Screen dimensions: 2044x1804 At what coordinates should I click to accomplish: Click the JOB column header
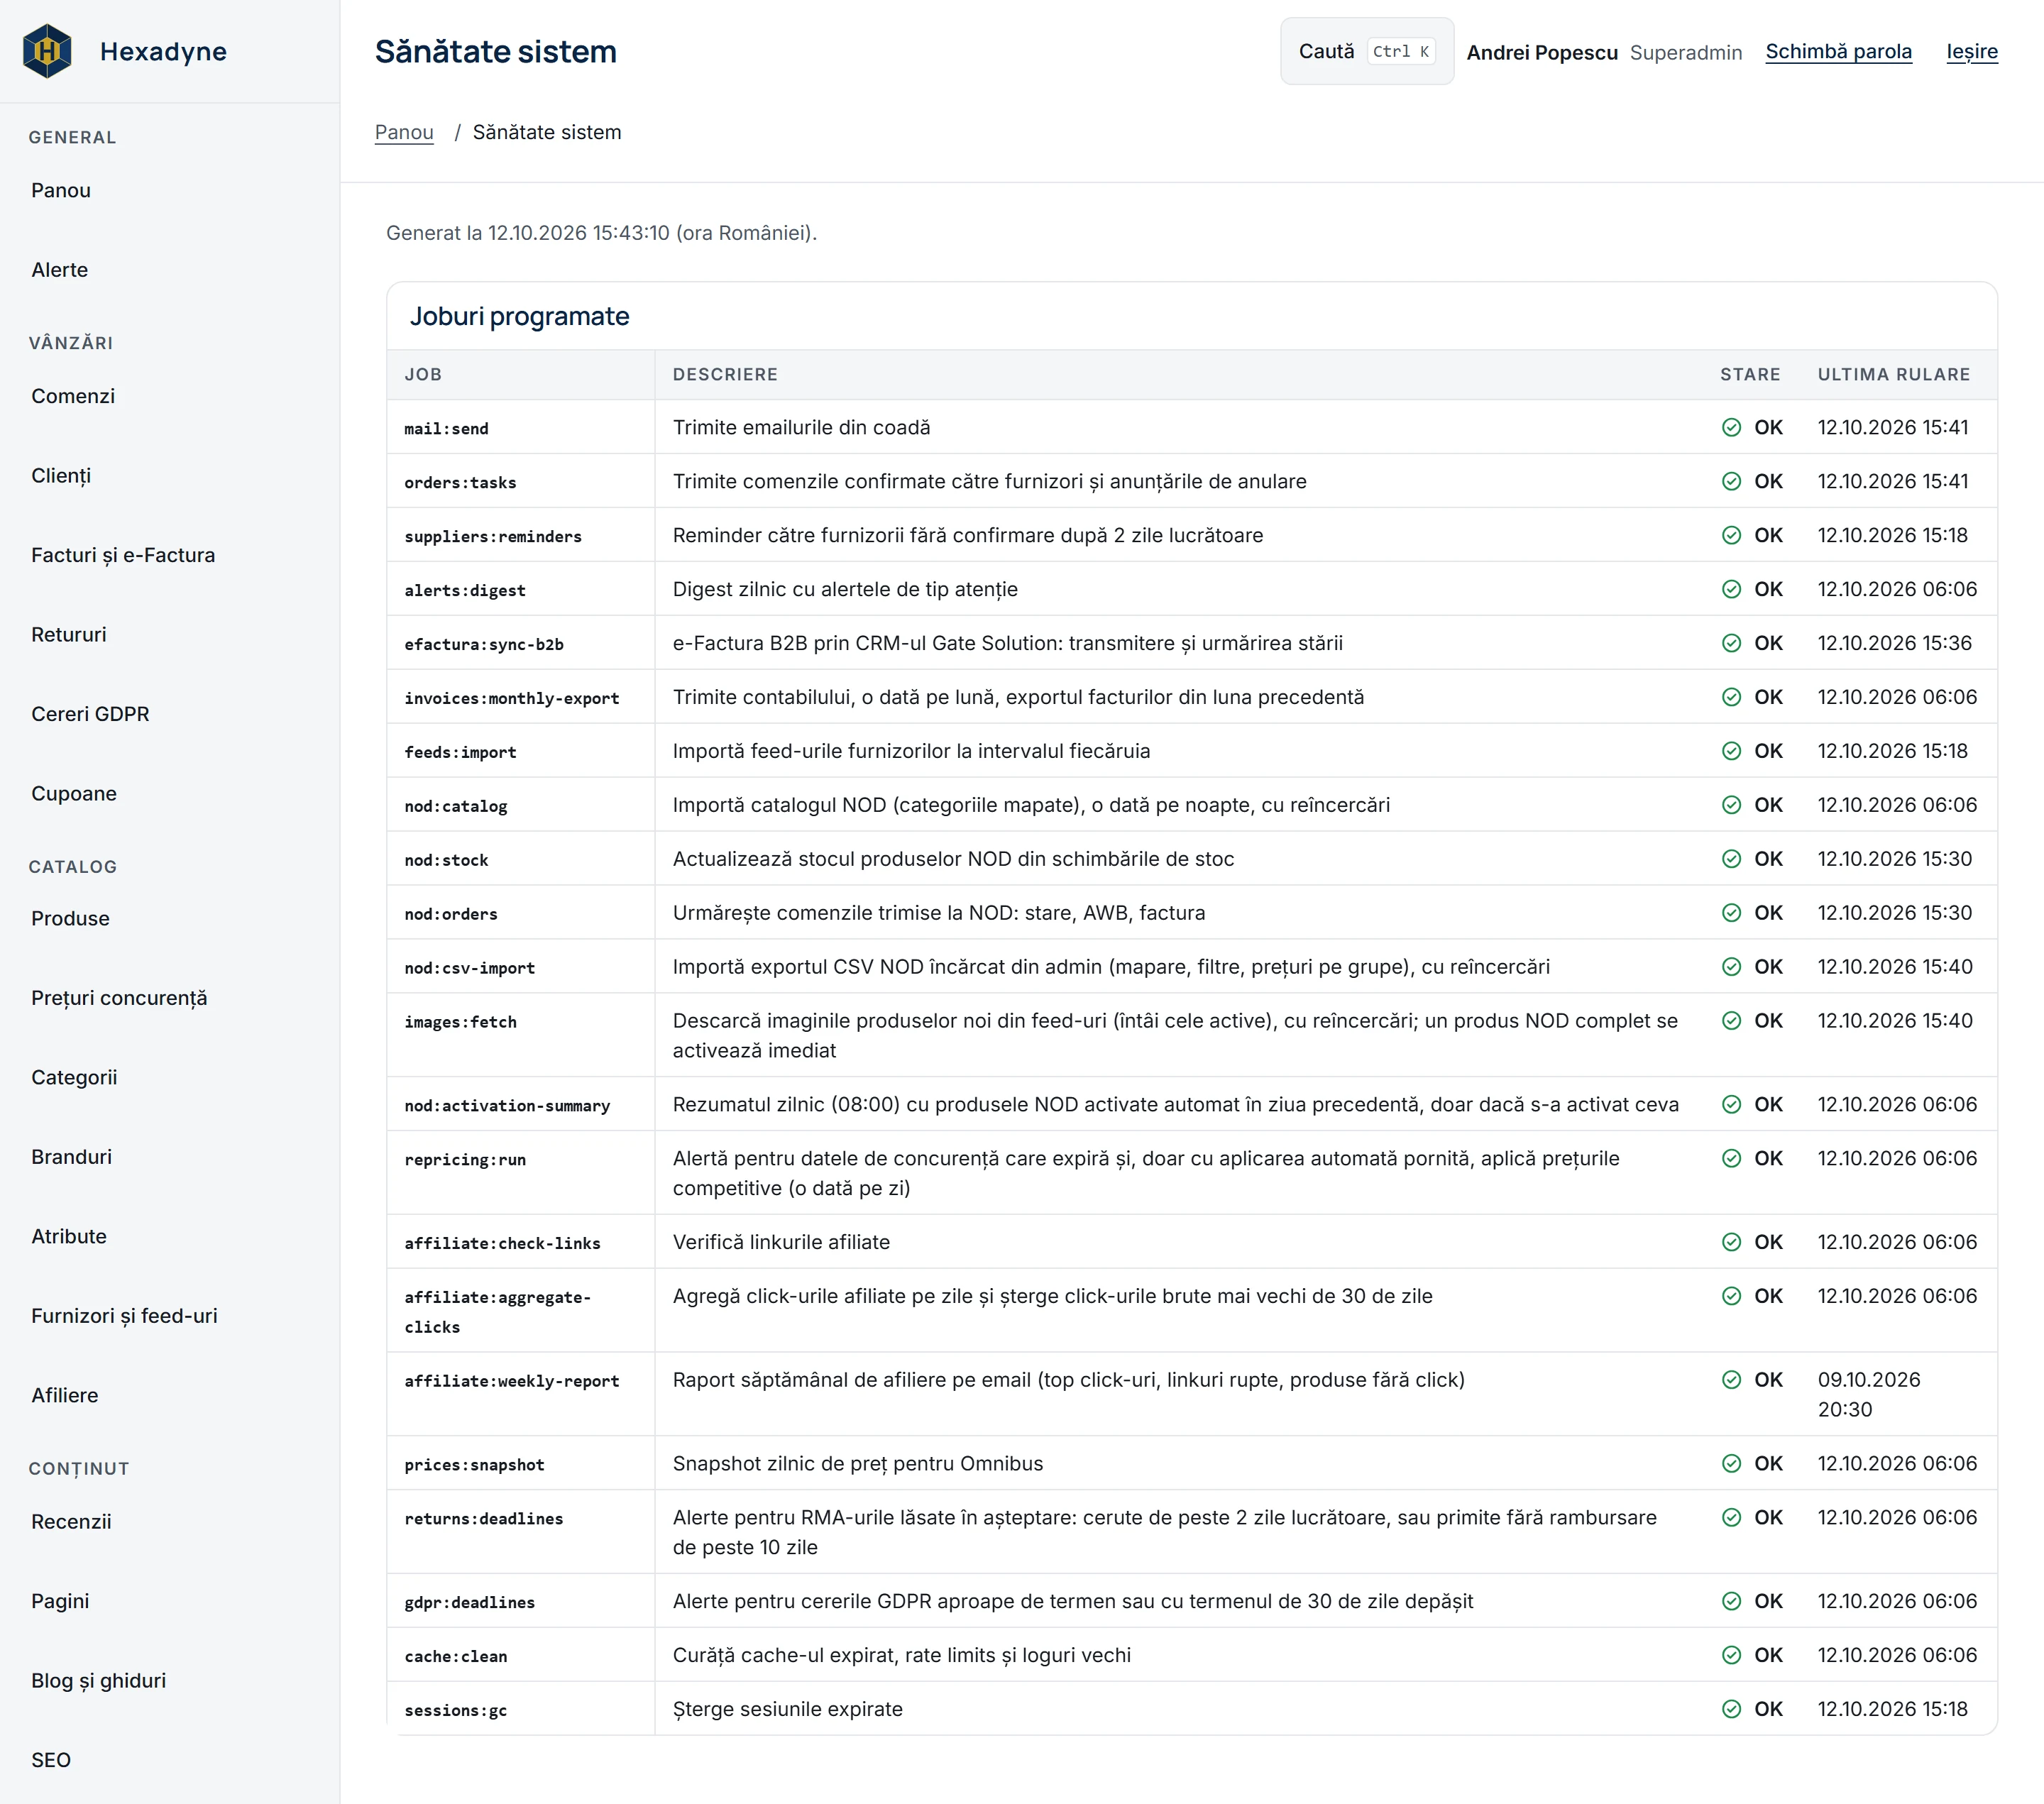(423, 375)
